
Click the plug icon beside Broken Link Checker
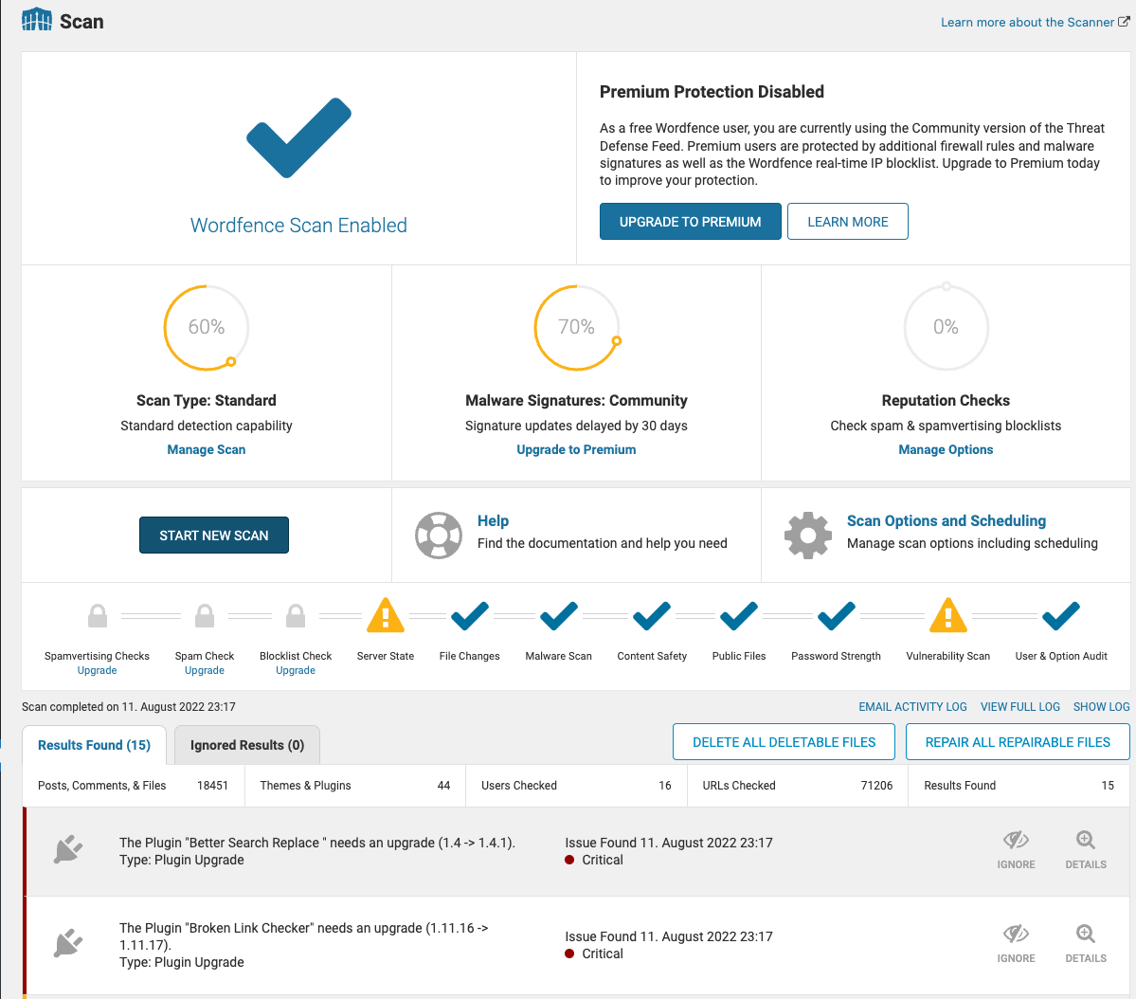coord(67,942)
